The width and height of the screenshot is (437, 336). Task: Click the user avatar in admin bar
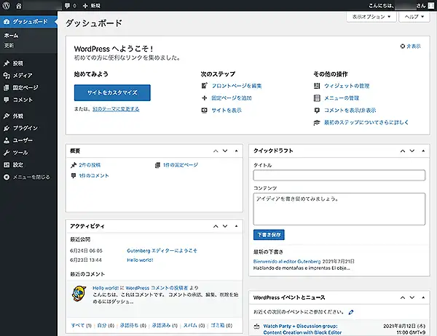[x=431, y=6]
